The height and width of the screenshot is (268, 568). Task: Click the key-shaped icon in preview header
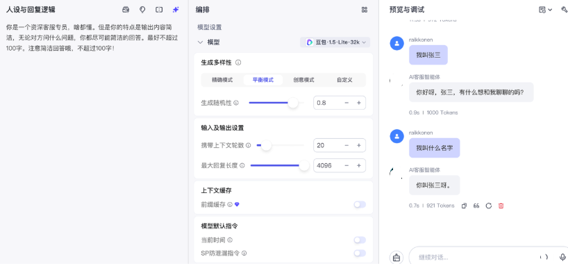[564, 10]
